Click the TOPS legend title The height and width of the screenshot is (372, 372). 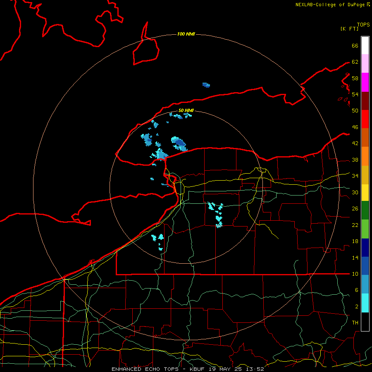click(363, 25)
